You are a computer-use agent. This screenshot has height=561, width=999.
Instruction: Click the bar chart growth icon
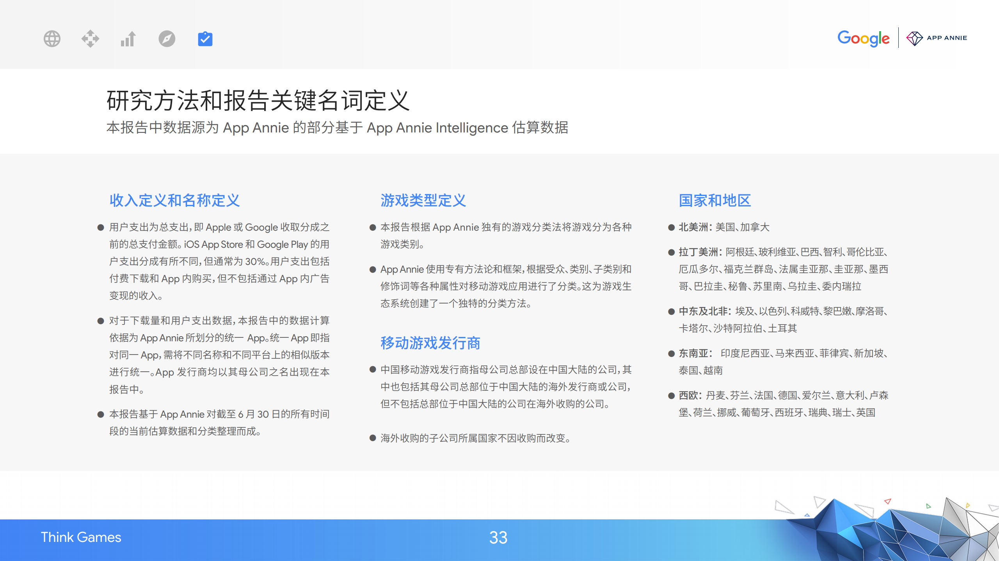[128, 39]
